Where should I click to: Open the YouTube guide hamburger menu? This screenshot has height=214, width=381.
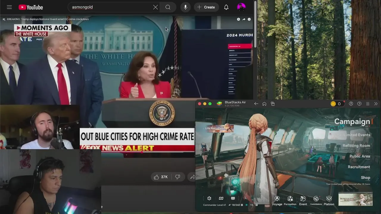click(x=9, y=7)
